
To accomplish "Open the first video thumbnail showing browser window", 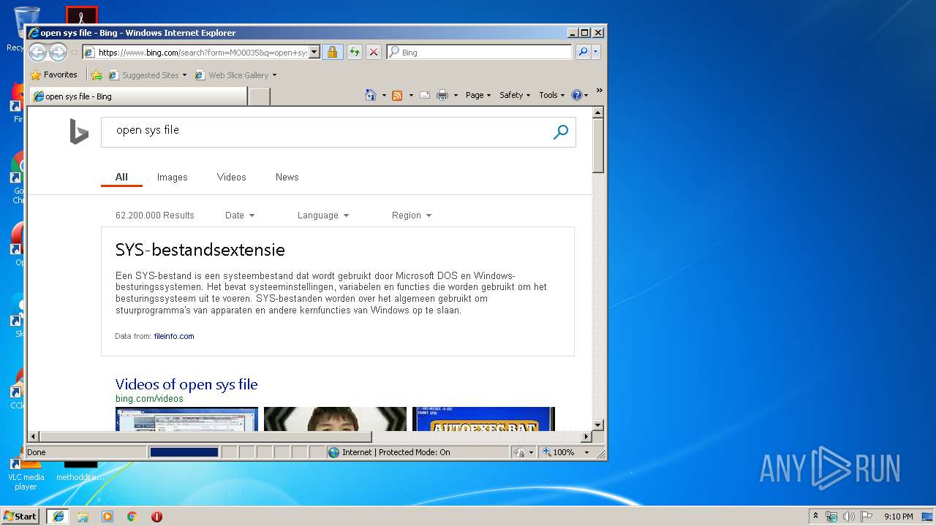I will [187, 419].
